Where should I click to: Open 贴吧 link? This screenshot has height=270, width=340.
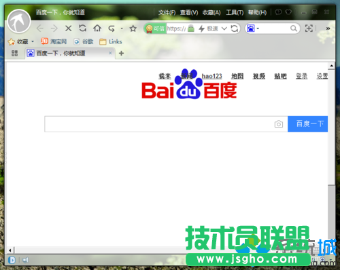(x=280, y=76)
